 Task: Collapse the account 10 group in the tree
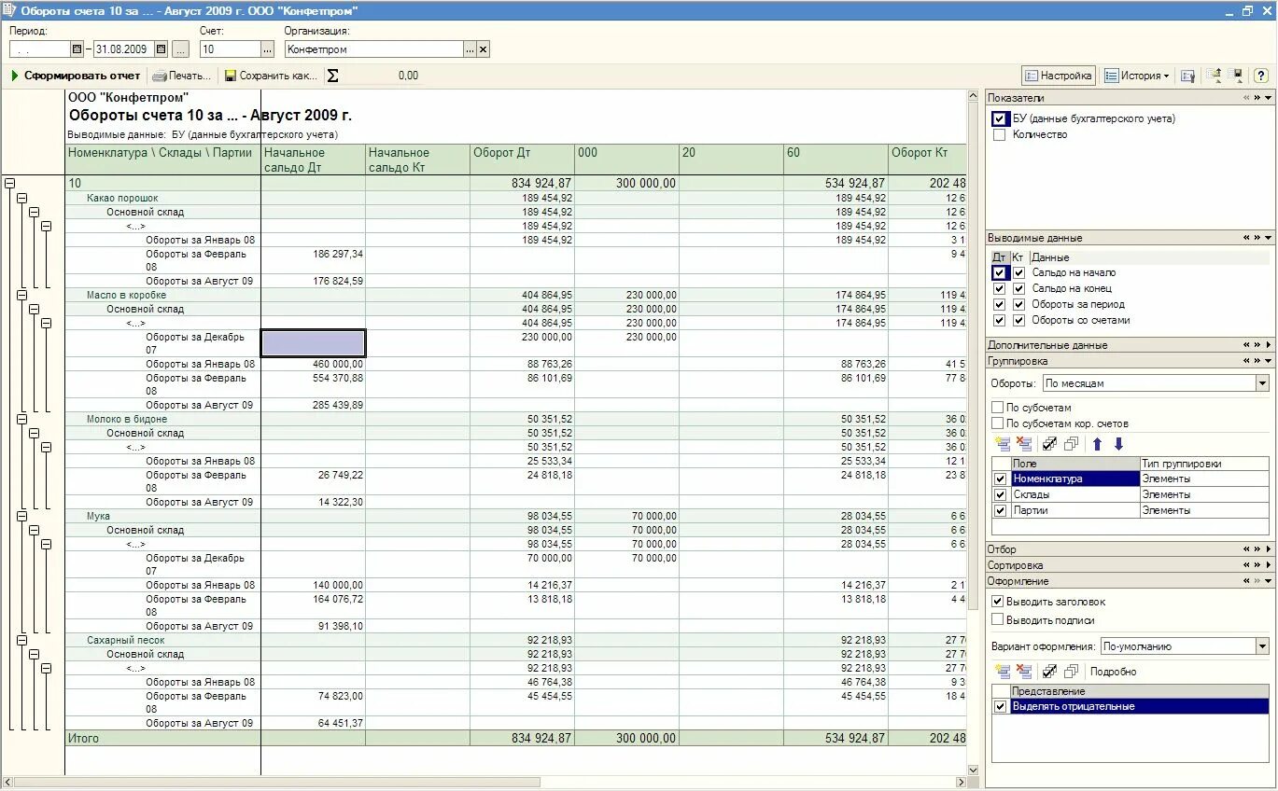coord(9,184)
